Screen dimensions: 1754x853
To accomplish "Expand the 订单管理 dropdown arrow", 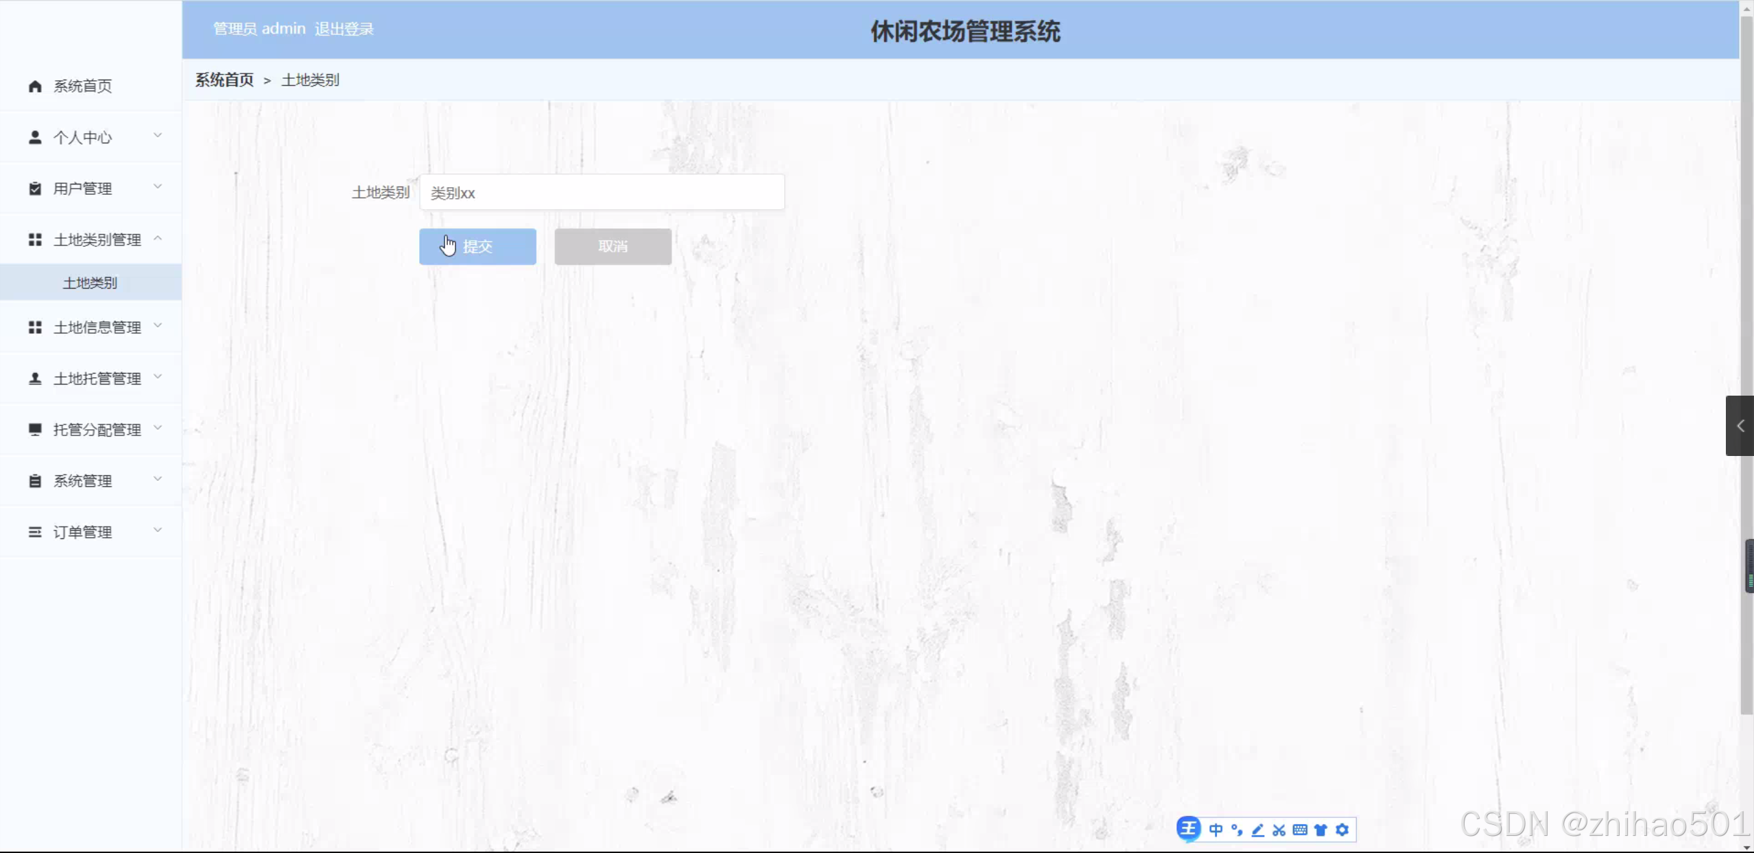I will [158, 531].
